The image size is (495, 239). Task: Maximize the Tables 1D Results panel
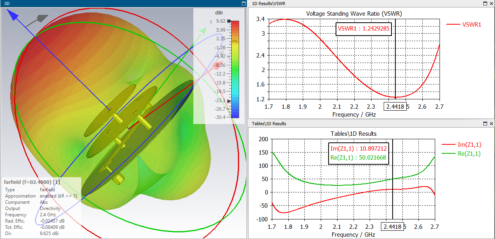point(485,124)
